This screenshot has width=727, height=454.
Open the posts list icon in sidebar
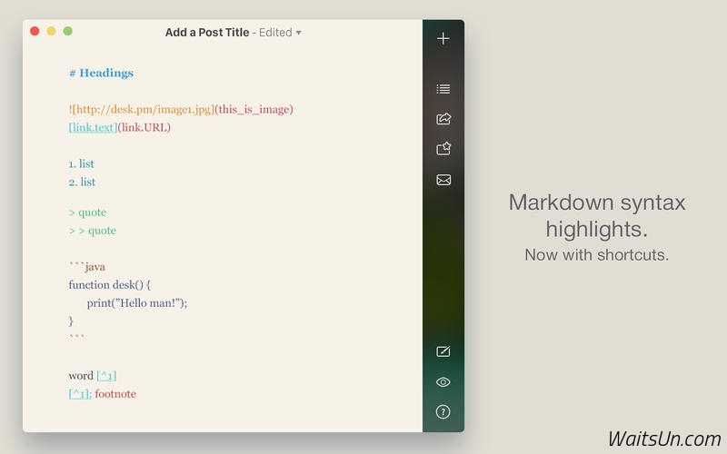pyautogui.click(x=443, y=88)
